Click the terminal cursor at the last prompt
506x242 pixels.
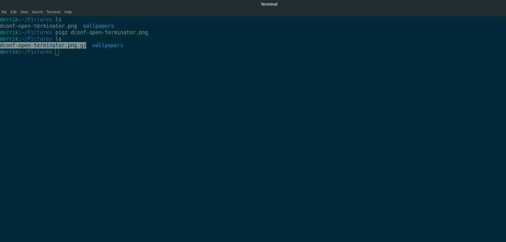[57, 52]
